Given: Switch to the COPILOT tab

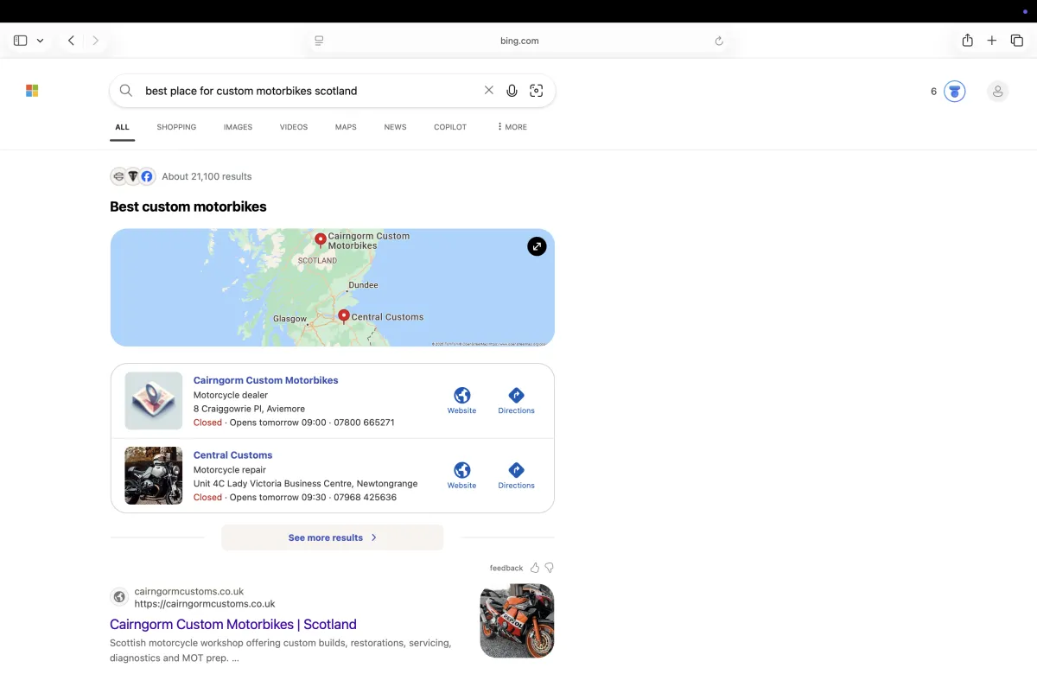Looking at the screenshot, I should [450, 127].
